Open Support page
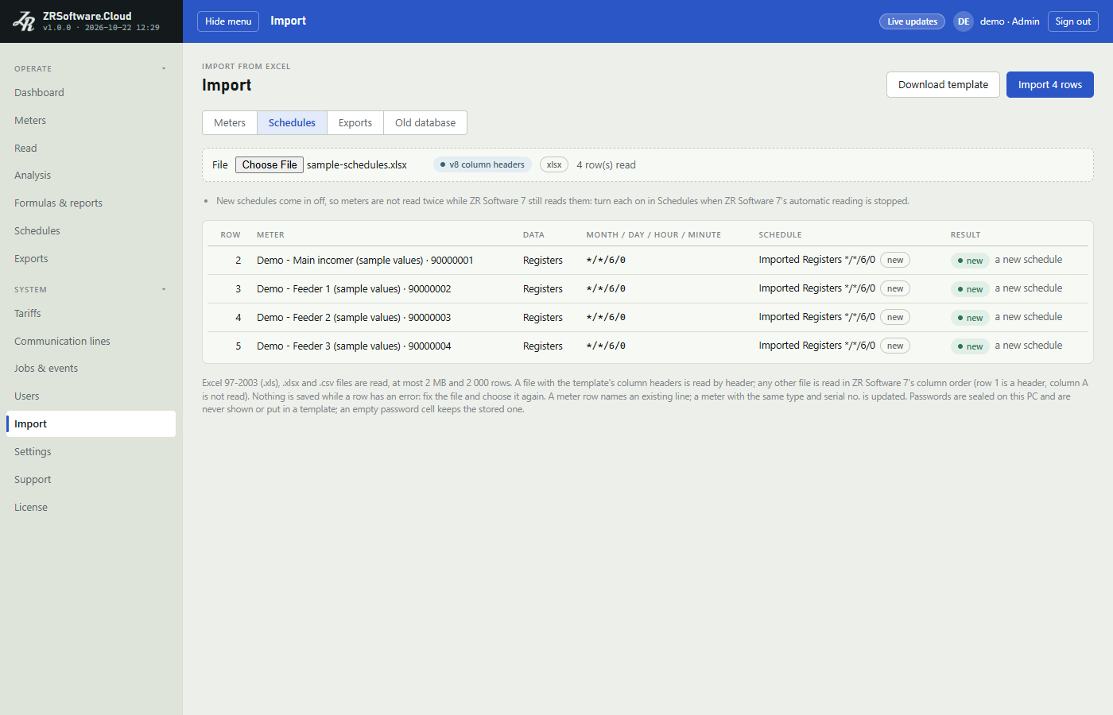This screenshot has width=1113, height=715. pos(91,479)
